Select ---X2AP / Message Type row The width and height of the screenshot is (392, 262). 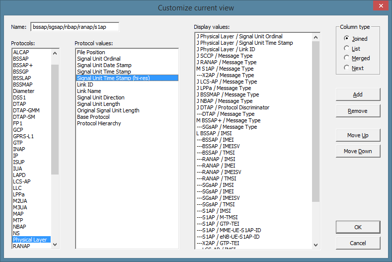[x=253, y=75]
